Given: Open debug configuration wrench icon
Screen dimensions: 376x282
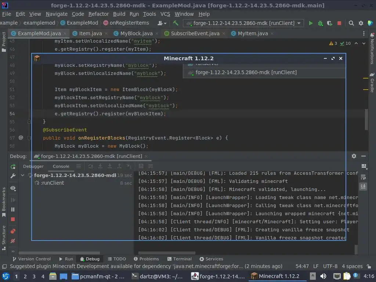Looking at the screenshot, I should (13, 176).
